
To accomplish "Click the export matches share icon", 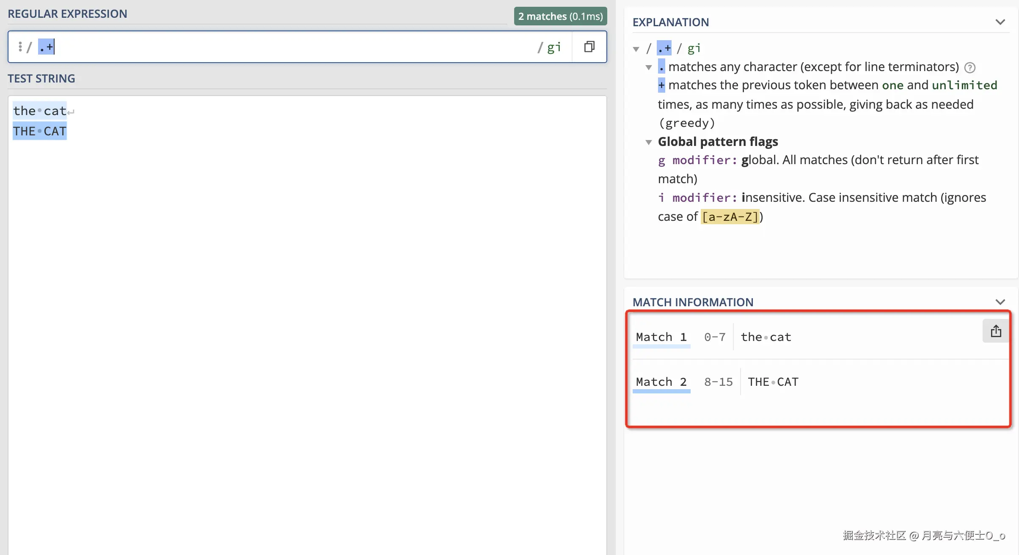I will pyautogui.click(x=996, y=331).
